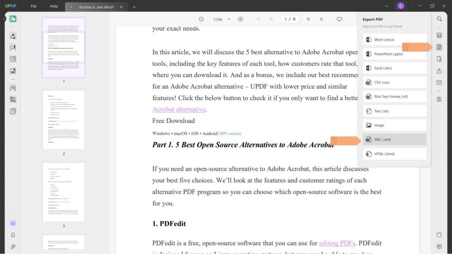452x254 pixels.
Task: Click the zoom in plus button
Action: 241,19
